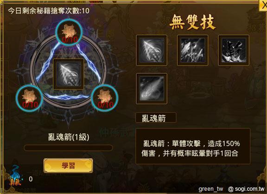Click the bottom-right scroll fragment slot 0/10
Viewport: 267px width, 194px height.
point(105,98)
